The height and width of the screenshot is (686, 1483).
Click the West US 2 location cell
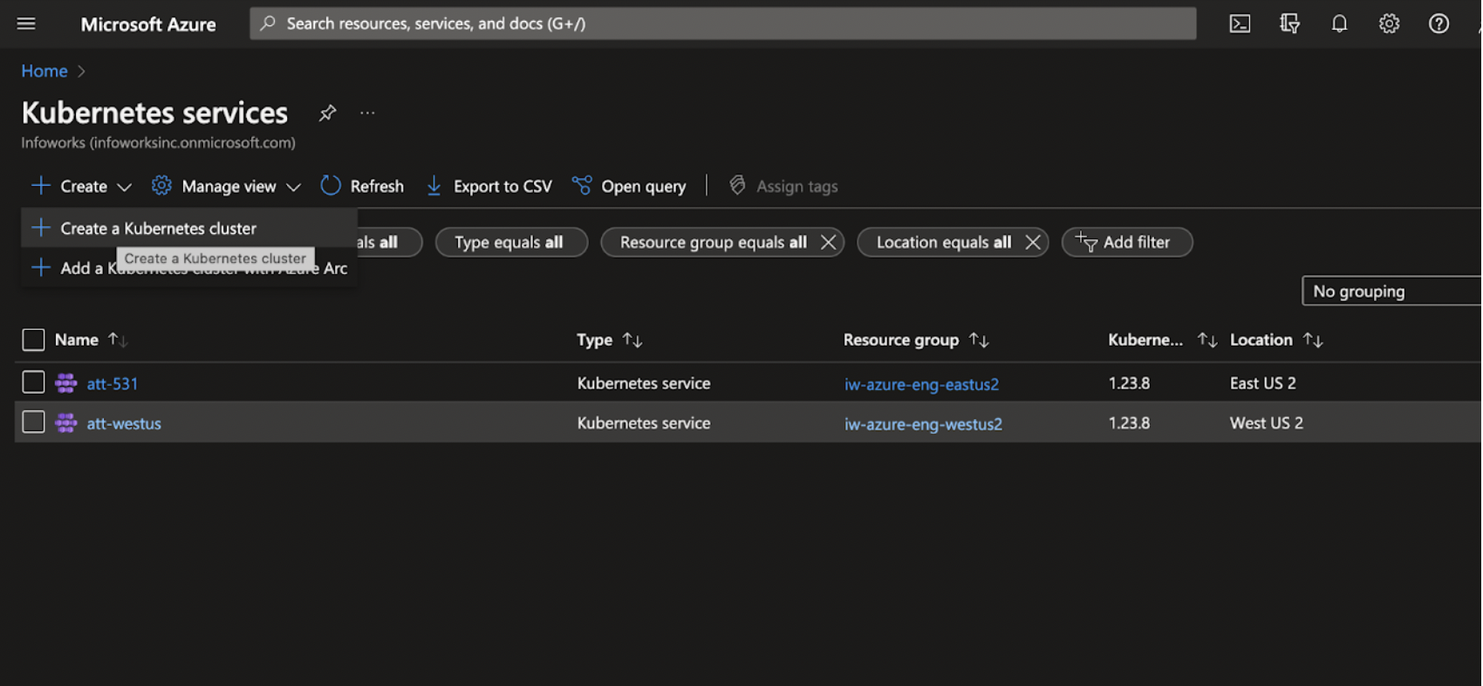pos(1267,423)
